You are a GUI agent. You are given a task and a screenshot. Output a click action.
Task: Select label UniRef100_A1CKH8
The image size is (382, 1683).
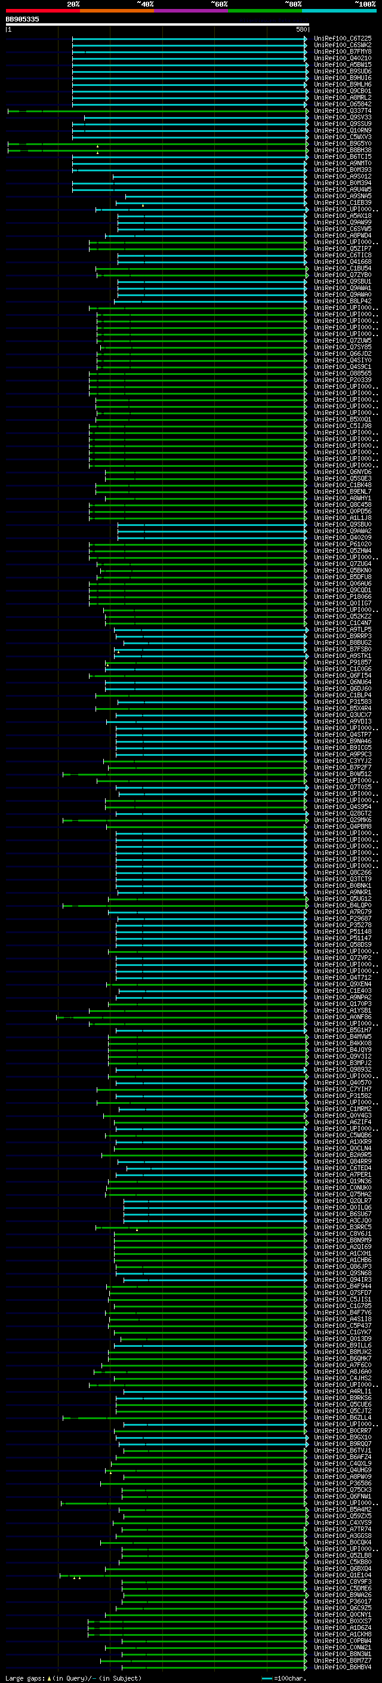342,1634
